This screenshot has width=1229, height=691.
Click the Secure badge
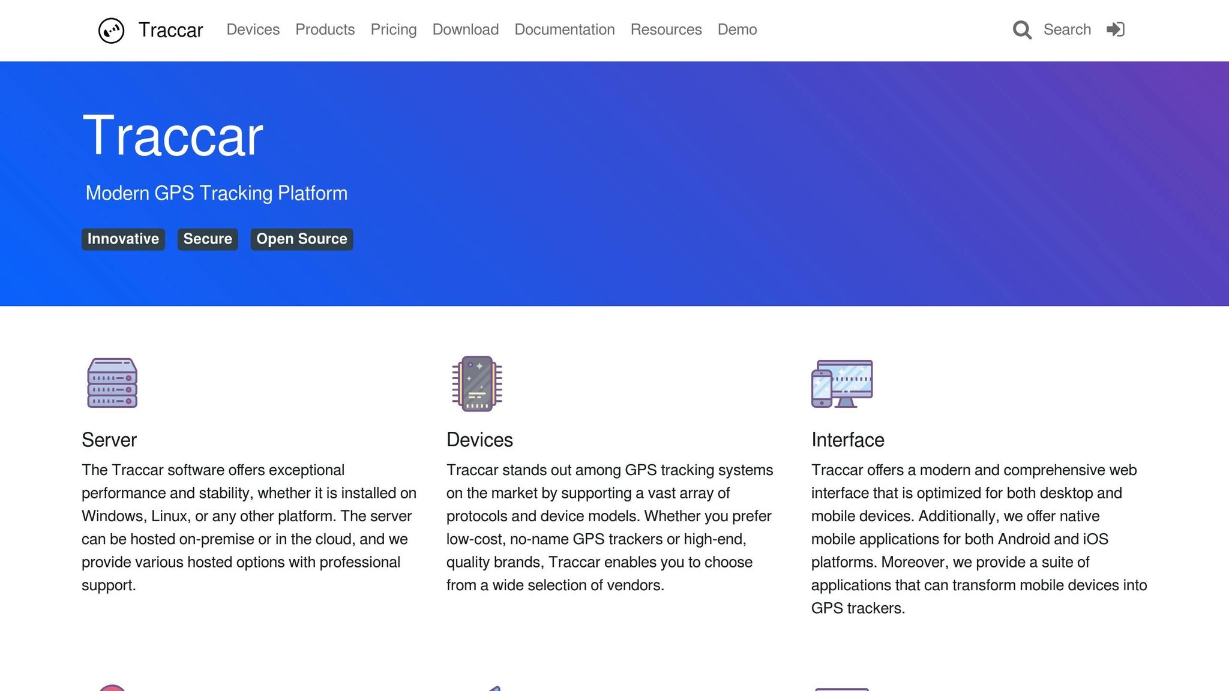[208, 239]
